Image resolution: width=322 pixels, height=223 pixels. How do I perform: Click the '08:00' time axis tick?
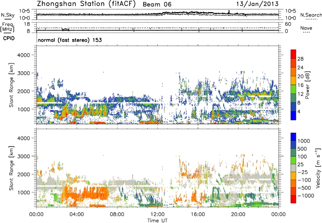(117, 215)
